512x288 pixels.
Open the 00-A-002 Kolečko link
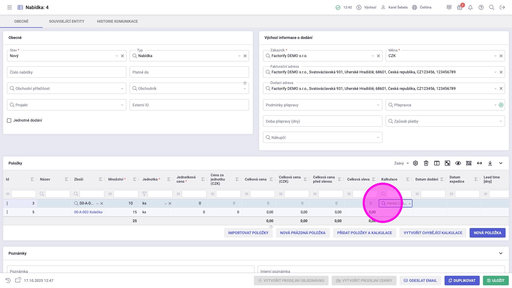(x=88, y=212)
